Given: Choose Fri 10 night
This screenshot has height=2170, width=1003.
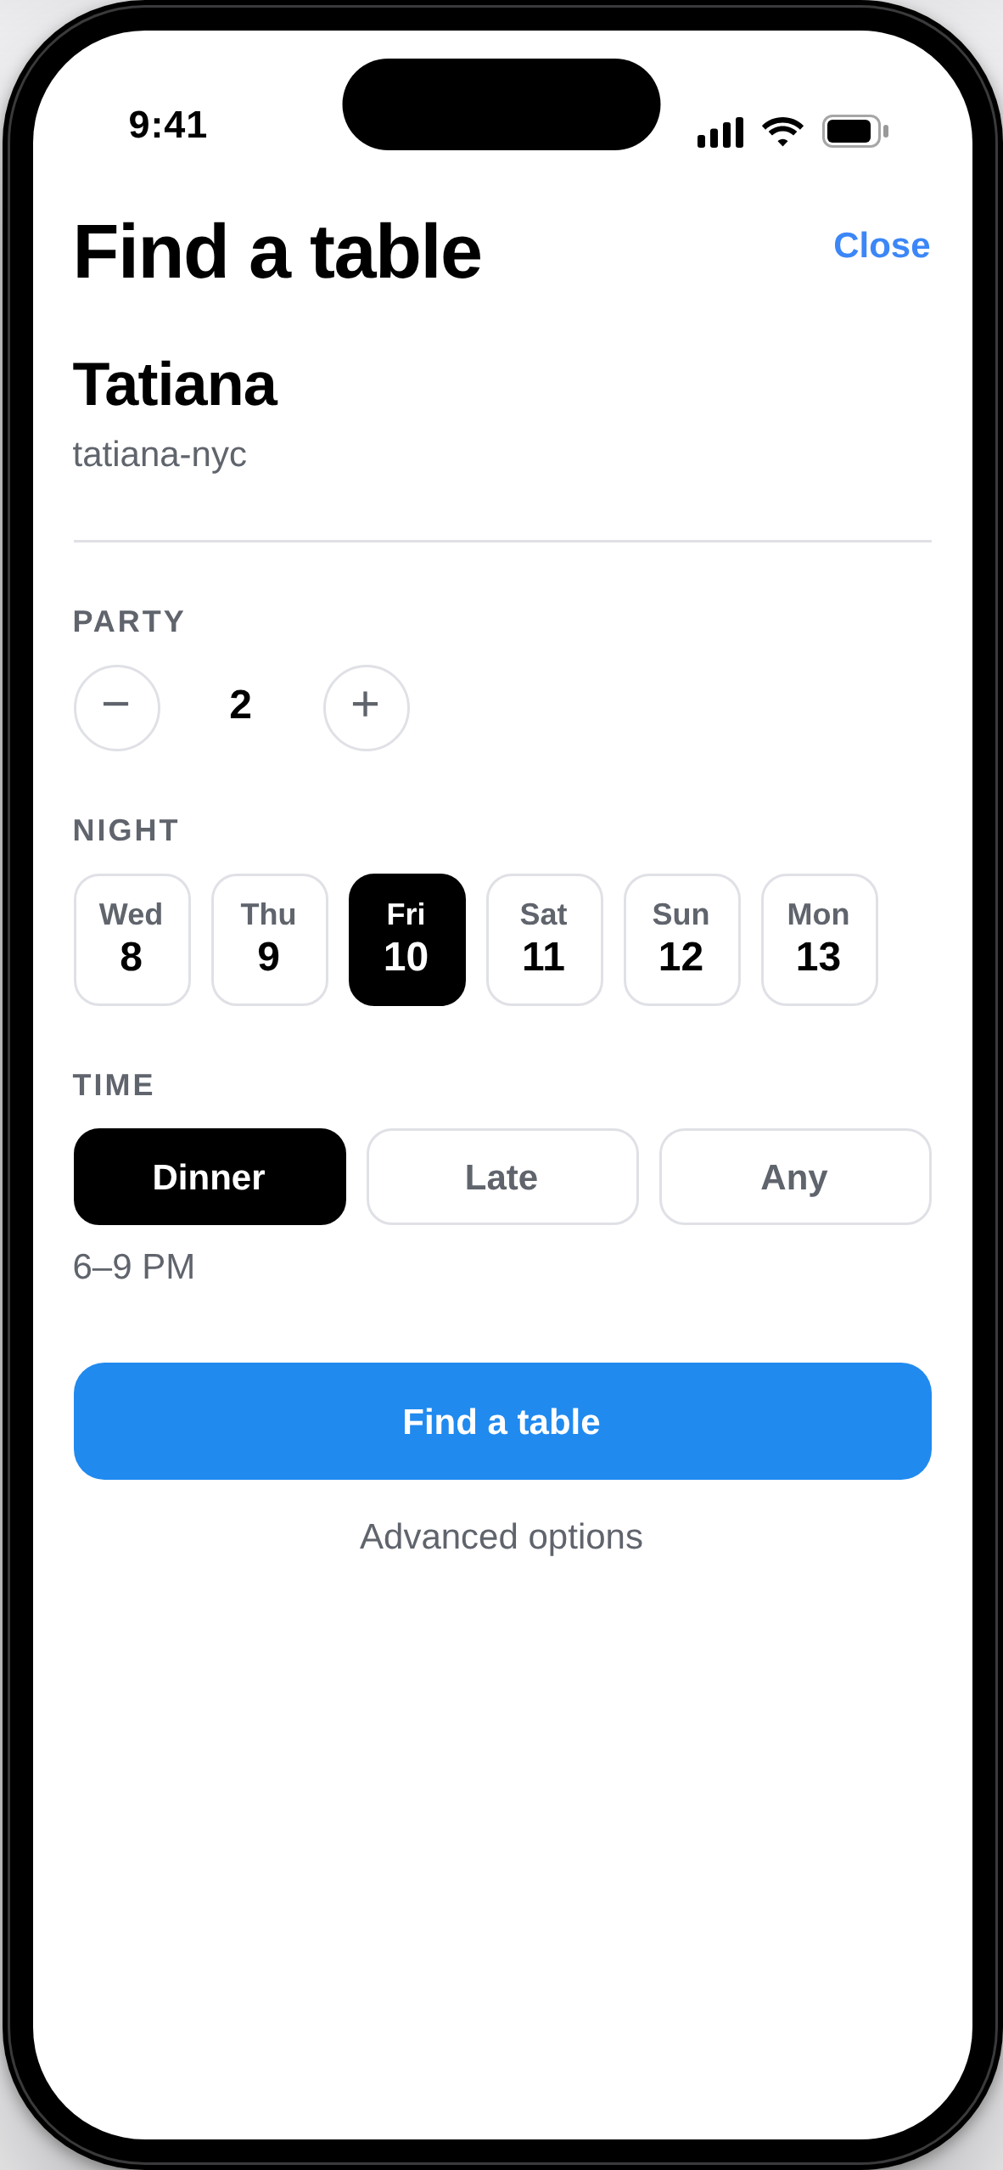Looking at the screenshot, I should [406, 939].
